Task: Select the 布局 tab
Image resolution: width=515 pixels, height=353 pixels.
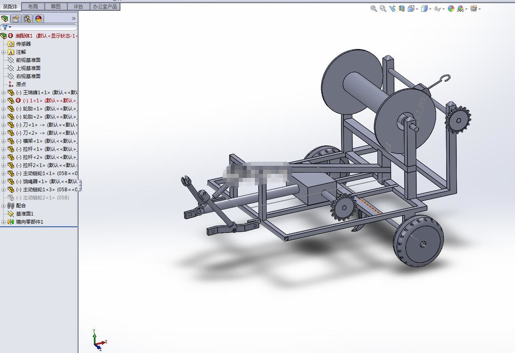Action: 33,6
